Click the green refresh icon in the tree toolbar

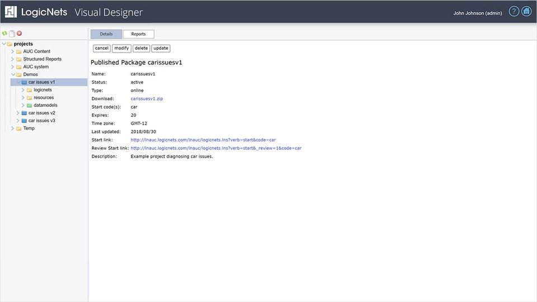coord(4,33)
